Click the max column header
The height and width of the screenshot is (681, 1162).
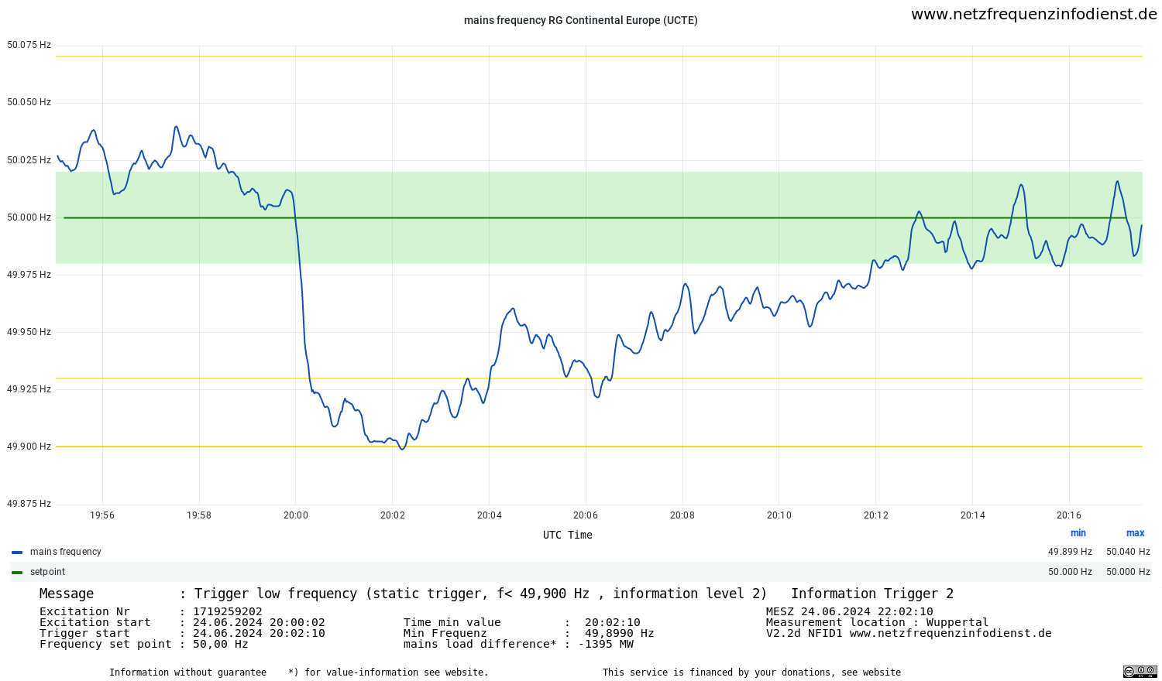tap(1135, 533)
